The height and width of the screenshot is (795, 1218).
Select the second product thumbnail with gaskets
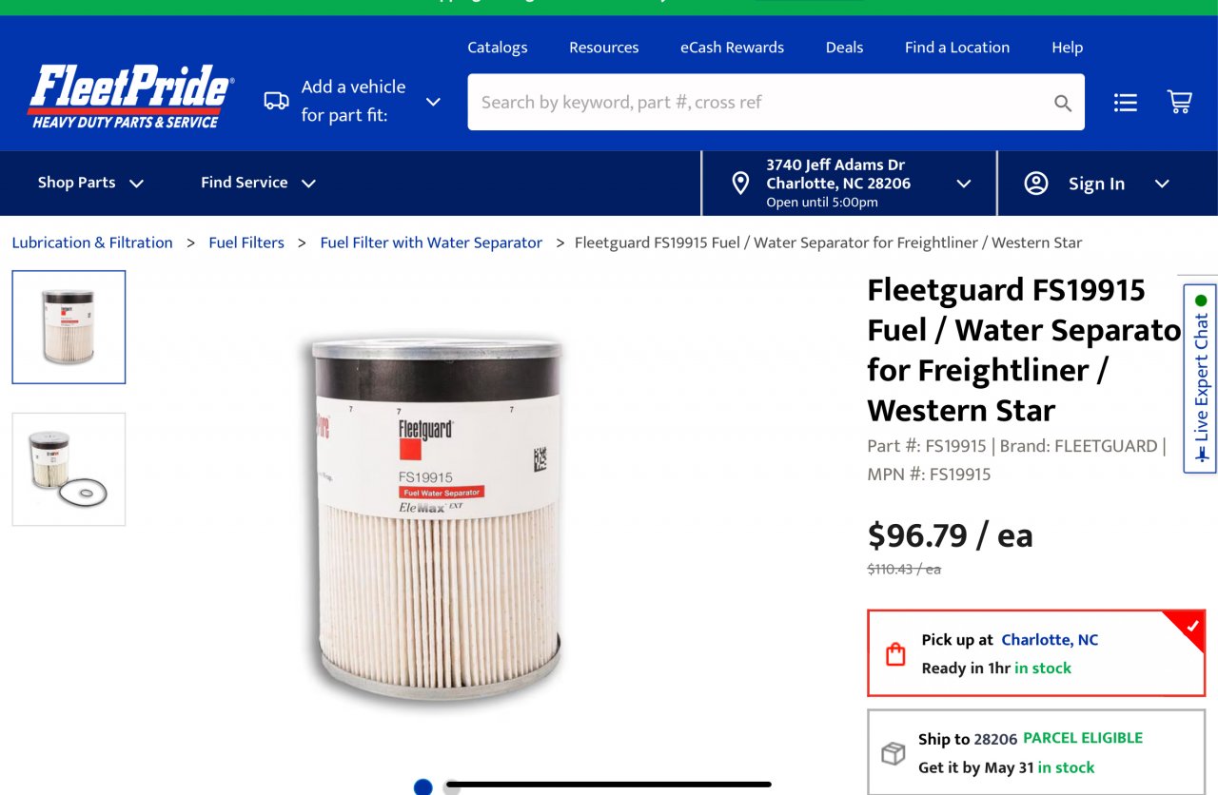click(x=69, y=469)
